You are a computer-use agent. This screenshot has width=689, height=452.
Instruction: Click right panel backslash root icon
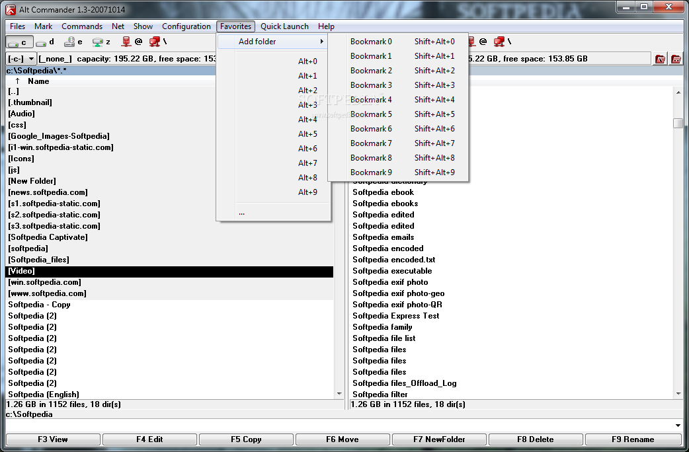[503, 42]
